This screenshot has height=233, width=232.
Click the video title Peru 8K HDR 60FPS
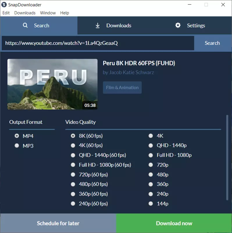click(139, 63)
